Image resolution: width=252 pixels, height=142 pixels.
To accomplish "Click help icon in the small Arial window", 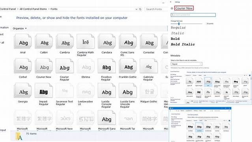I will coord(230,120).
